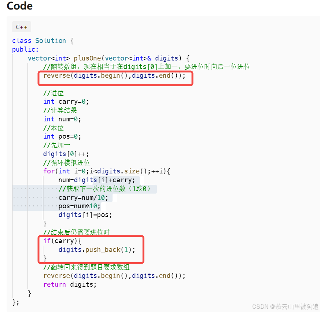
Task: Click the "//翻转回来得到题目要求数组" comment
Action: [x=87, y=267]
